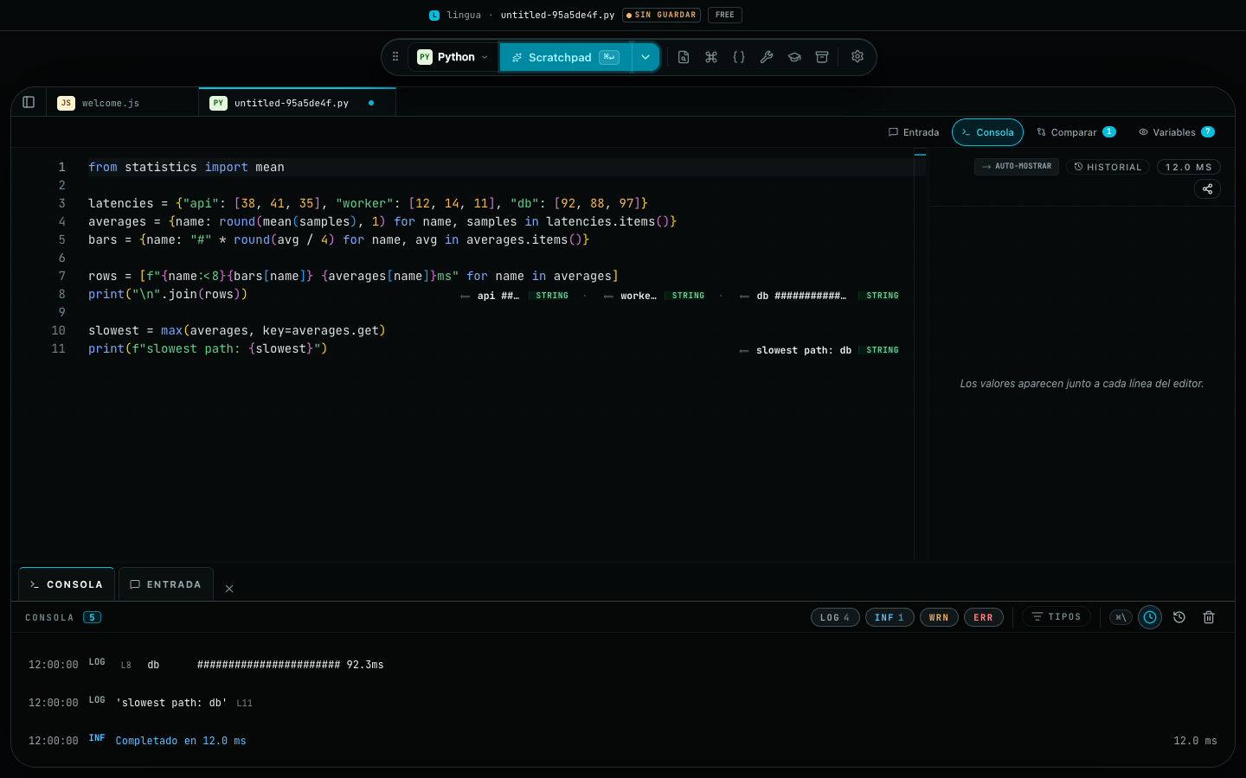Toggle LOG 4 filter chip

click(x=835, y=617)
